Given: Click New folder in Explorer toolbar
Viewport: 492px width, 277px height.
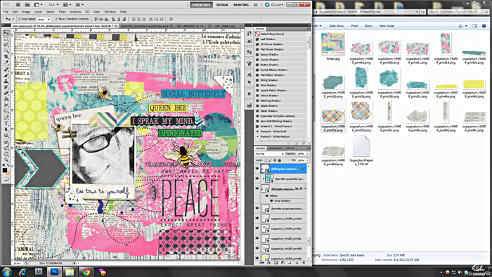Looking at the screenshot, I should (x=387, y=26).
